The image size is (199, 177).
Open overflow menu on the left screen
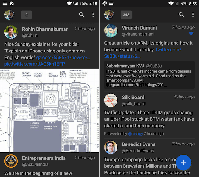[93, 15]
